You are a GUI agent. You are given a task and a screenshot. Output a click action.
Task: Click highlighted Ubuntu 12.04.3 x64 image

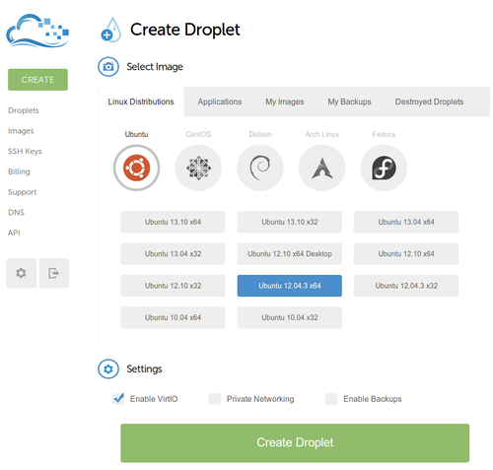290,286
